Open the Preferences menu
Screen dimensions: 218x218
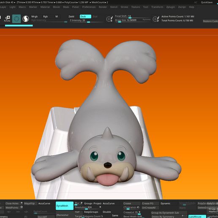89,7
